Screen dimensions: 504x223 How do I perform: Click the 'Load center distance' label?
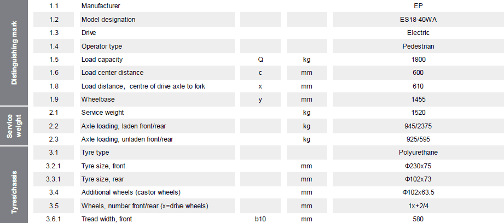tap(112, 72)
